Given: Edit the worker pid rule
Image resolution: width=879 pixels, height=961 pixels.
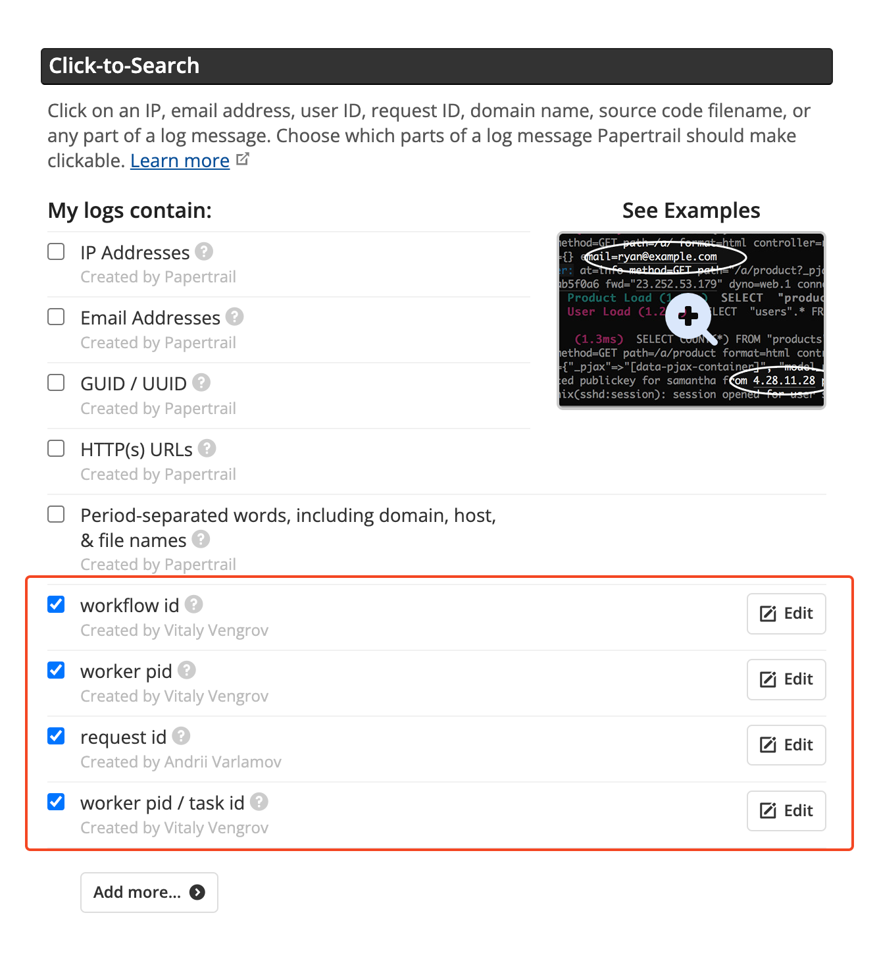Looking at the screenshot, I should pos(786,679).
